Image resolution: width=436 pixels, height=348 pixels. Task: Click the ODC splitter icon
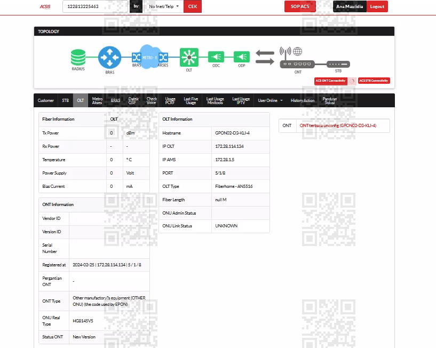(216, 57)
